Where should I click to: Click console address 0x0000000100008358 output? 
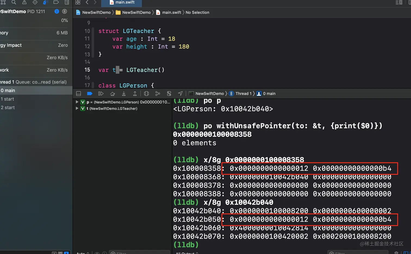[212, 134]
